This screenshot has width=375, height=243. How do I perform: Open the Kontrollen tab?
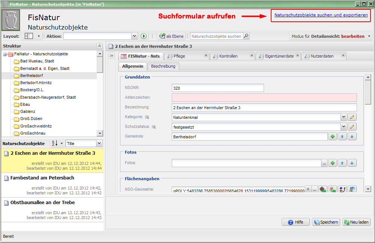tap(228, 56)
